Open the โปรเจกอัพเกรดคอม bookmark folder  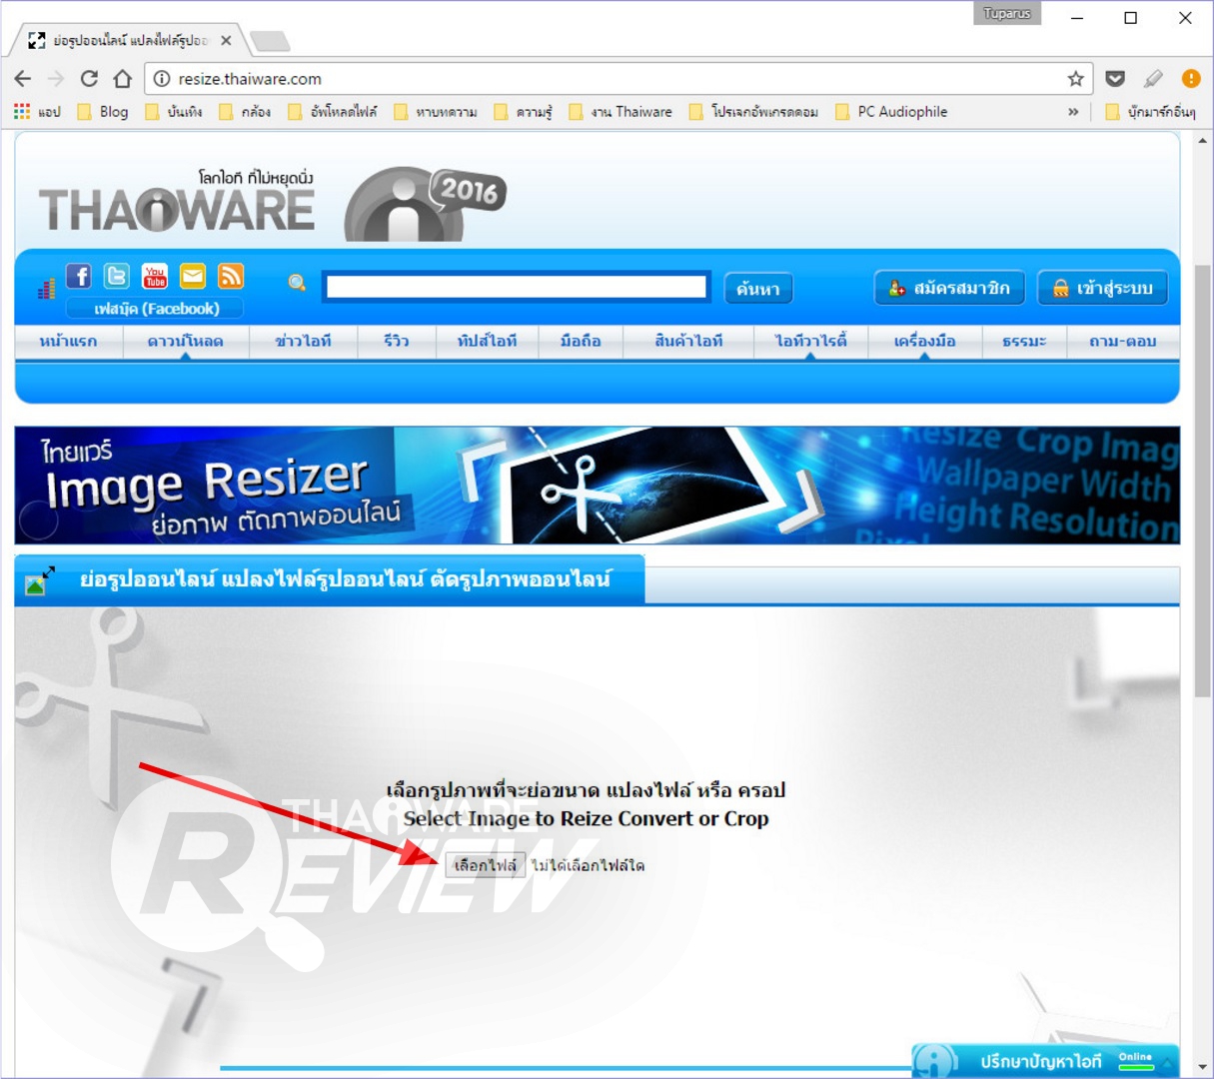pos(754,112)
